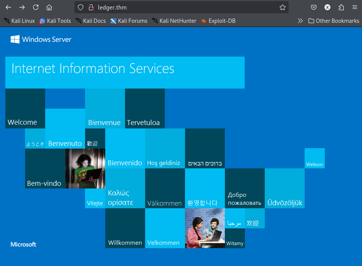Click the Üdvözöljük tile
This screenshot has width=362, height=266.
click(285, 188)
